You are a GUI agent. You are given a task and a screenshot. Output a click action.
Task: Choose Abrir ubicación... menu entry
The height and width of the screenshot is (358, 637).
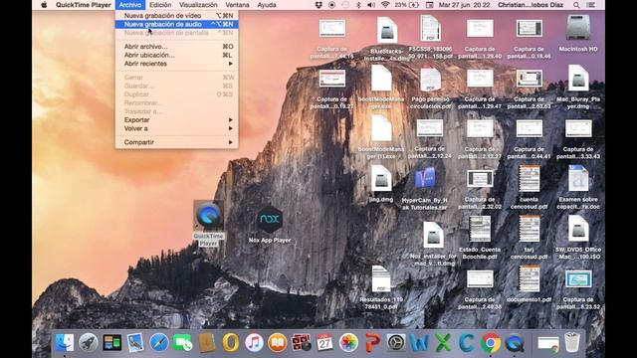pos(177,56)
